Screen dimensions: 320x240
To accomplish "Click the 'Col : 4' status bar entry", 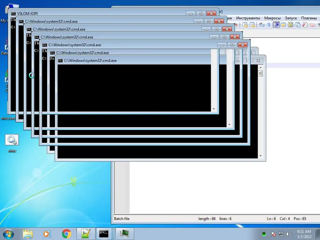I will click(x=285, y=218).
